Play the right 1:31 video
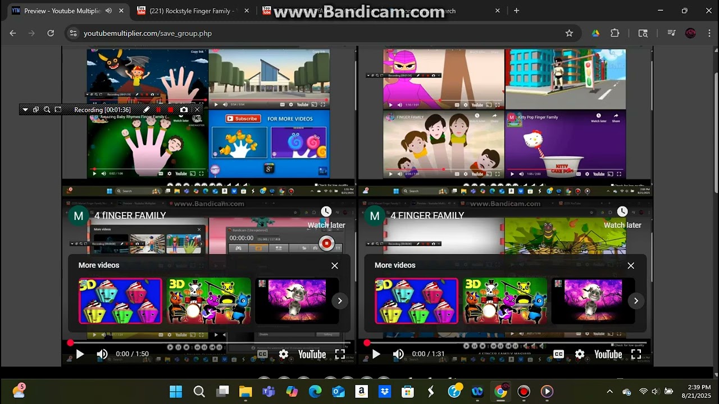 (x=376, y=354)
